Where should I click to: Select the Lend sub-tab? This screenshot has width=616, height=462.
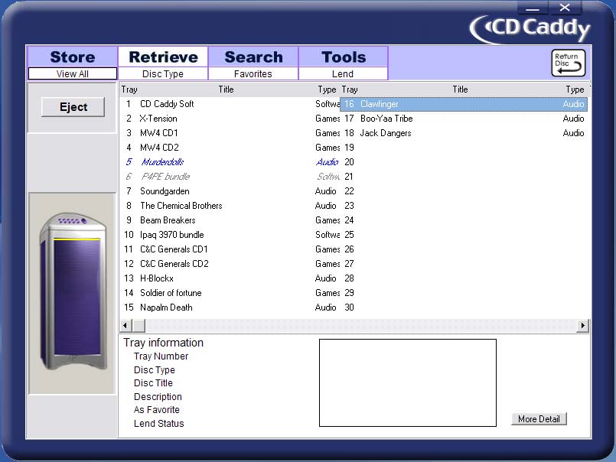(344, 74)
